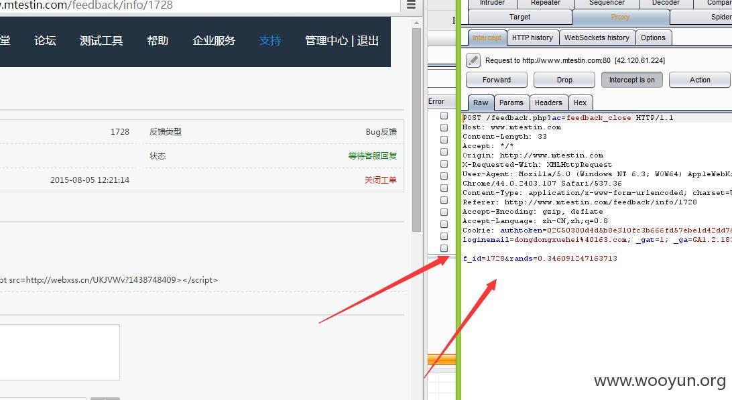Switch to the Raw request tab
Image resolution: width=732 pixels, height=400 pixels.
point(481,103)
